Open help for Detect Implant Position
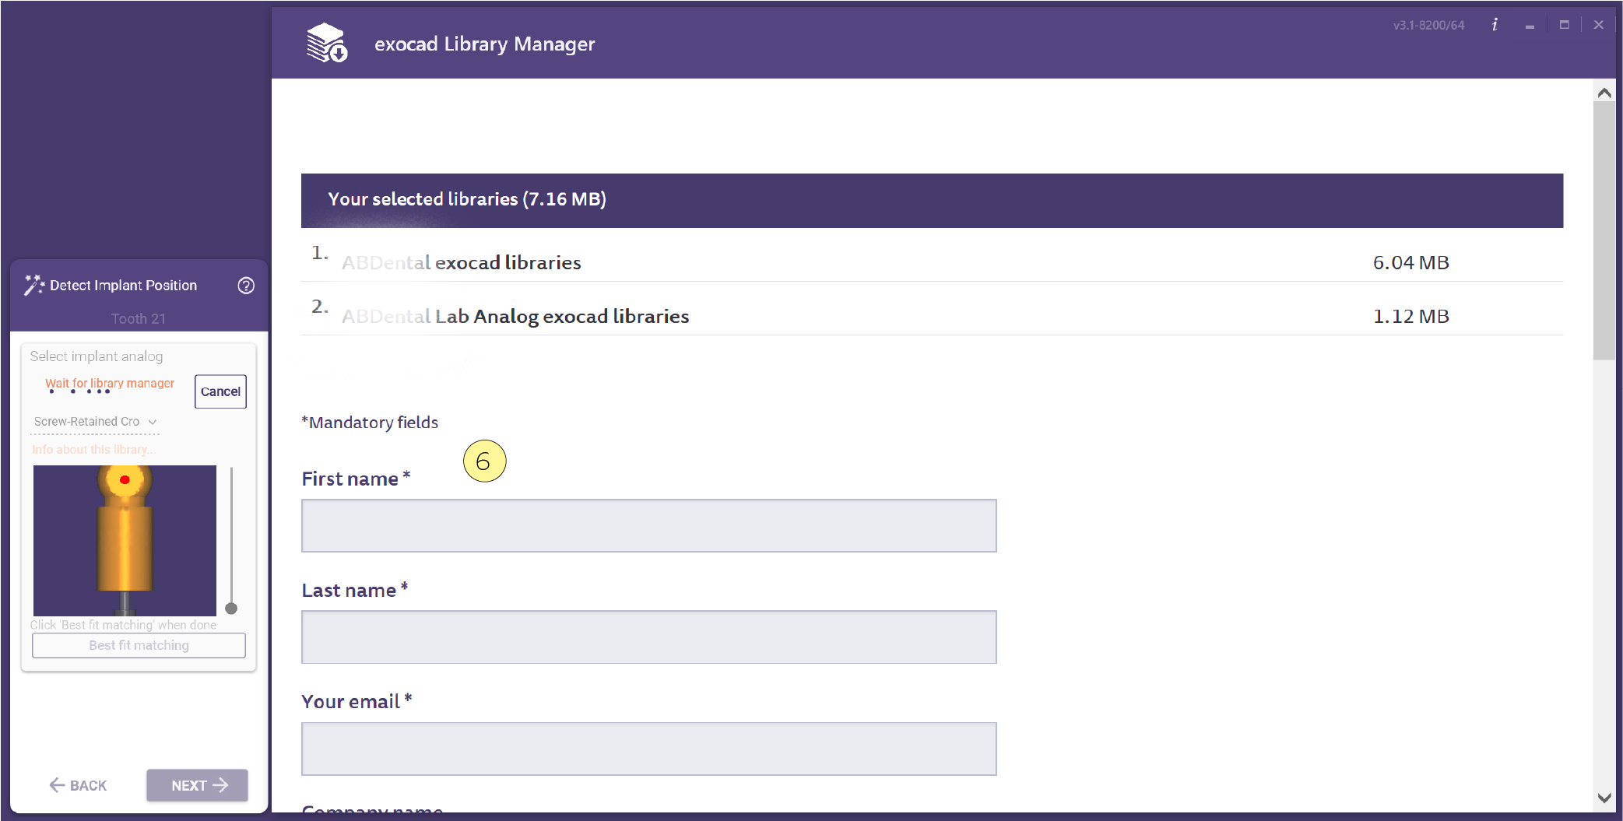 click(246, 286)
